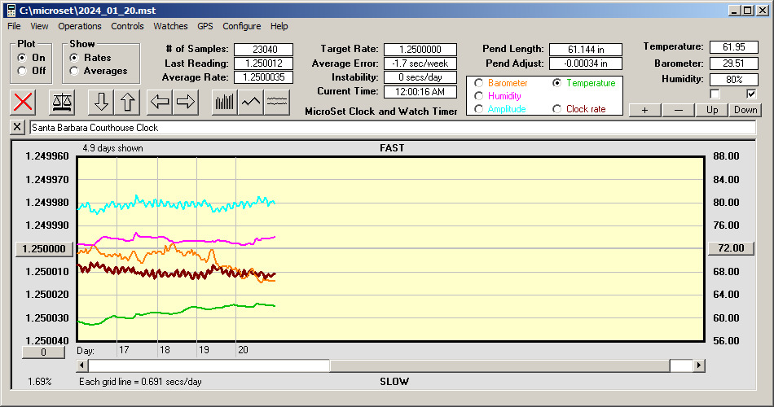Click the 72.00 right axis button
This screenshot has height=407, width=774.
(731, 248)
